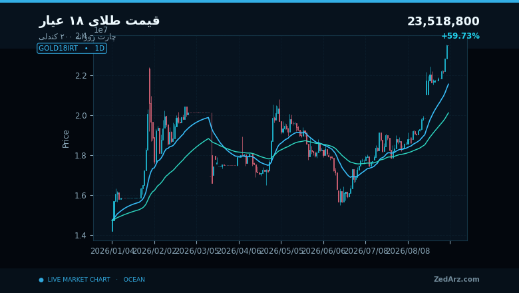Screen dimensions: 519x293
Task: Click the Price y-axis label
Action: [65, 139]
